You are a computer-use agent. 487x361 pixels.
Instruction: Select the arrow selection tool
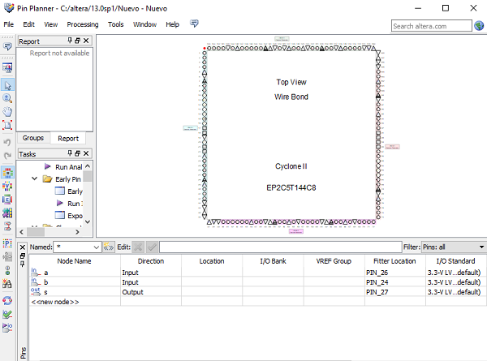(7, 85)
